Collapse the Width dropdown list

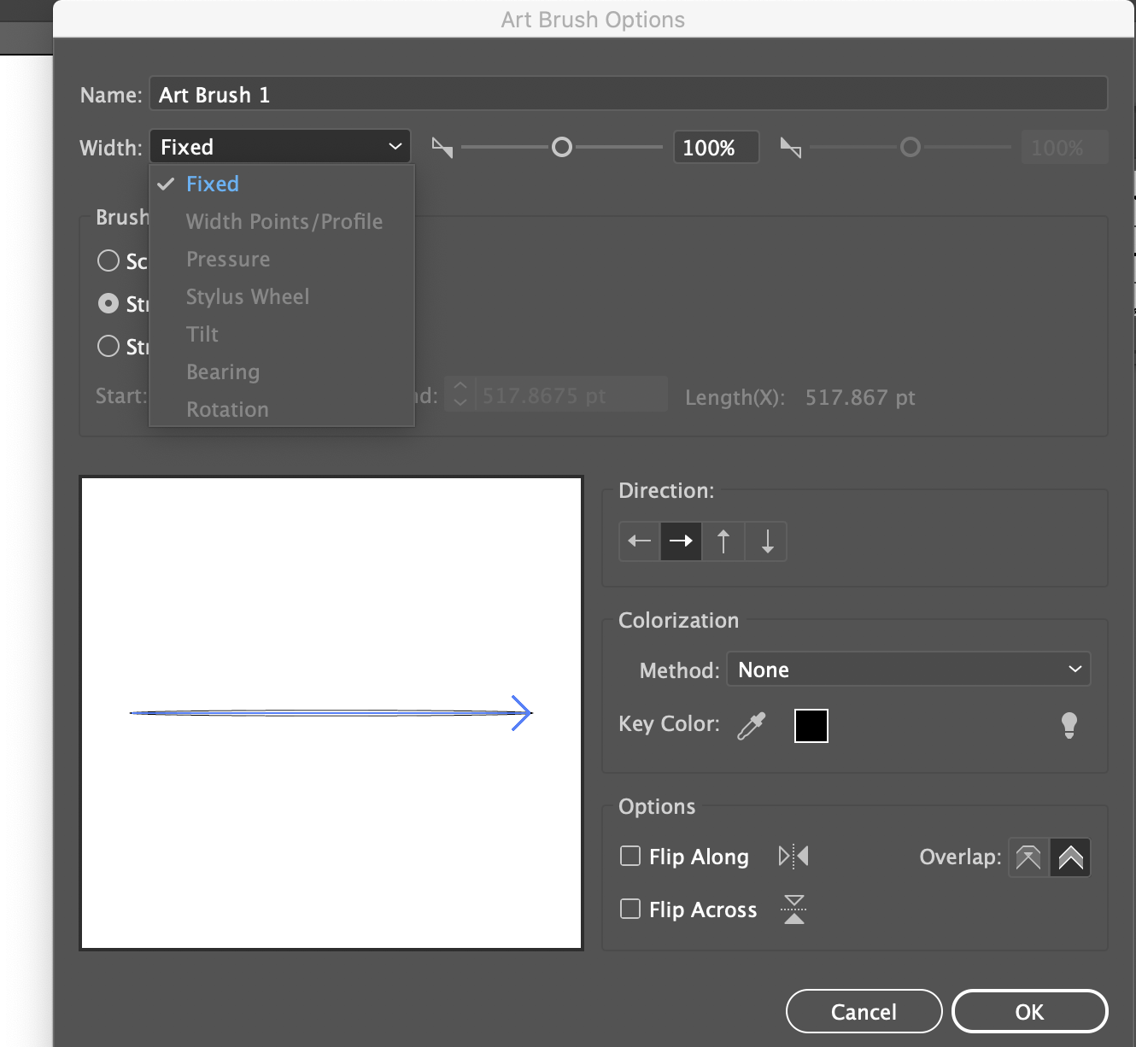point(279,146)
